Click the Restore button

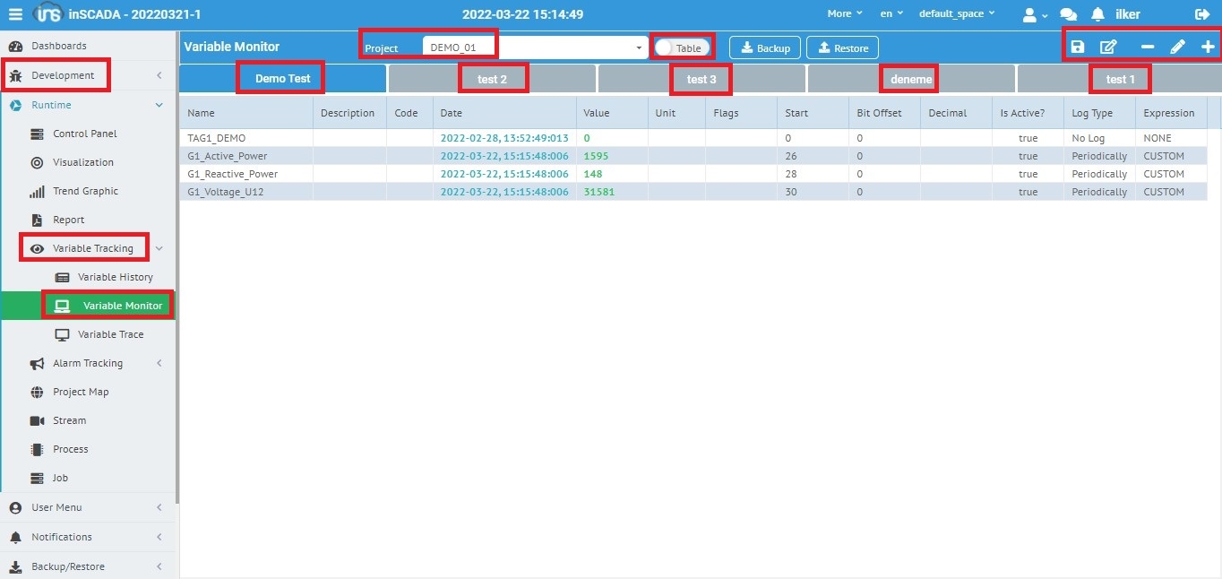click(x=842, y=48)
